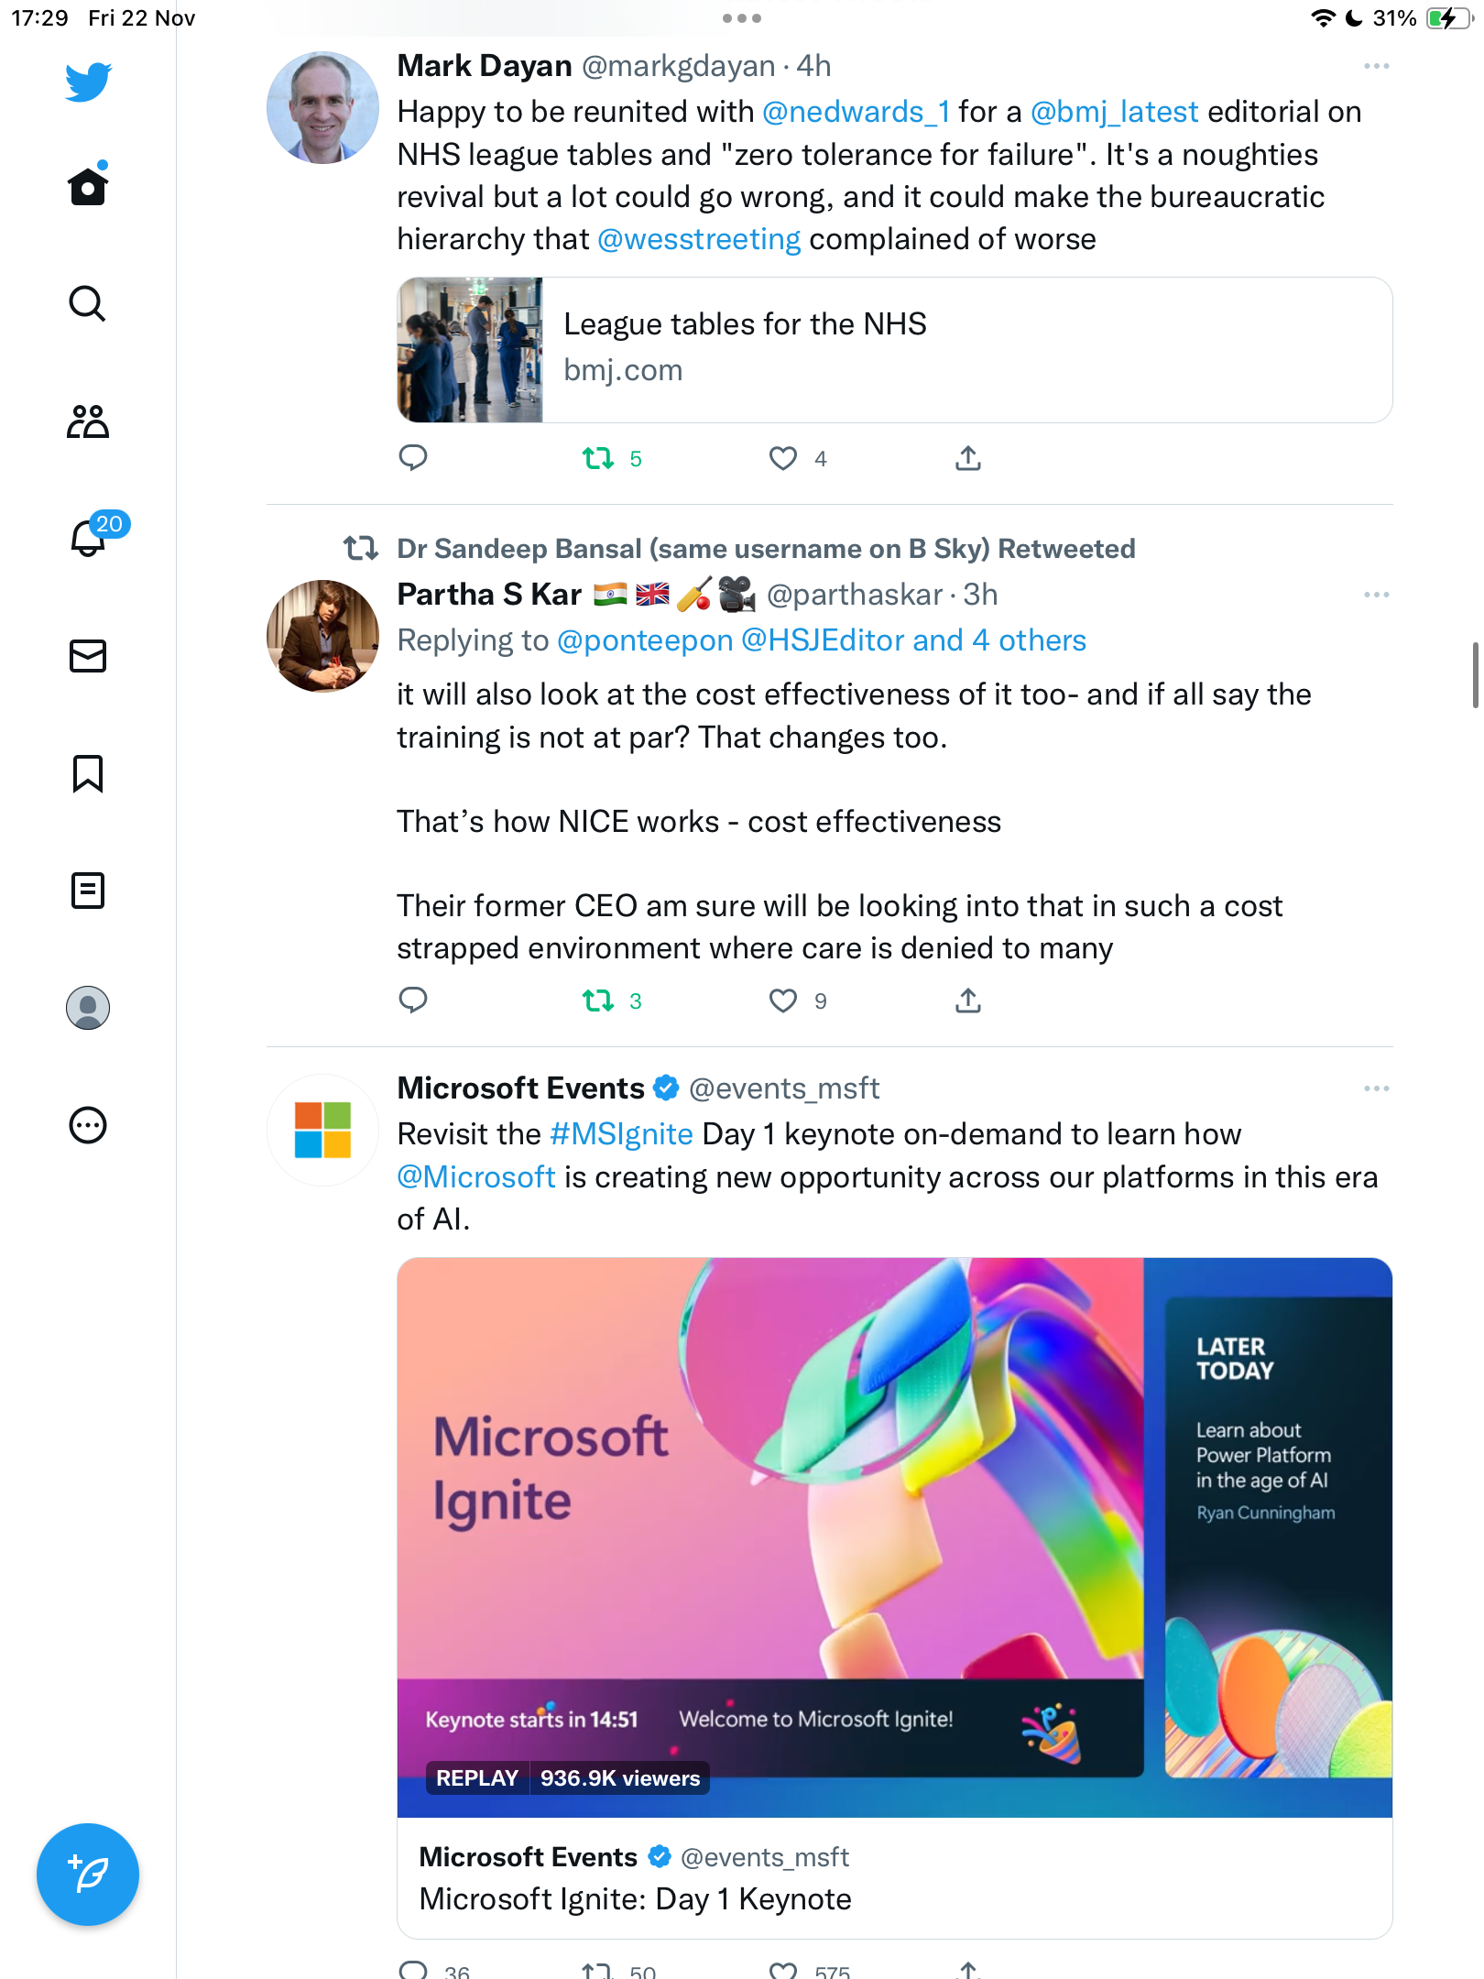Tap the Twitter bird logo
Screen dimensions: 1484x1979
click(x=88, y=82)
